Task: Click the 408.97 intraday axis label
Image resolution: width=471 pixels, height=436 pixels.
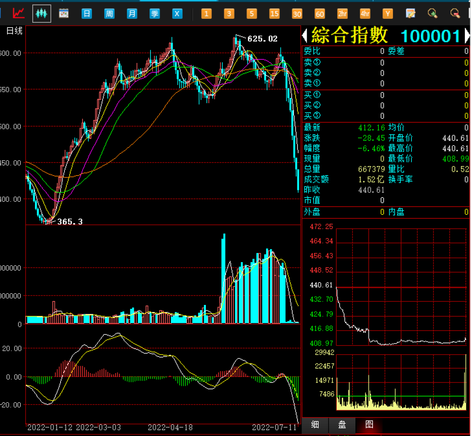Action: tap(321, 343)
